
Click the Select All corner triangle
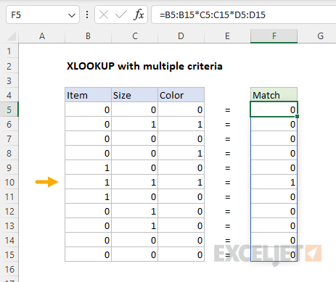[12, 36]
